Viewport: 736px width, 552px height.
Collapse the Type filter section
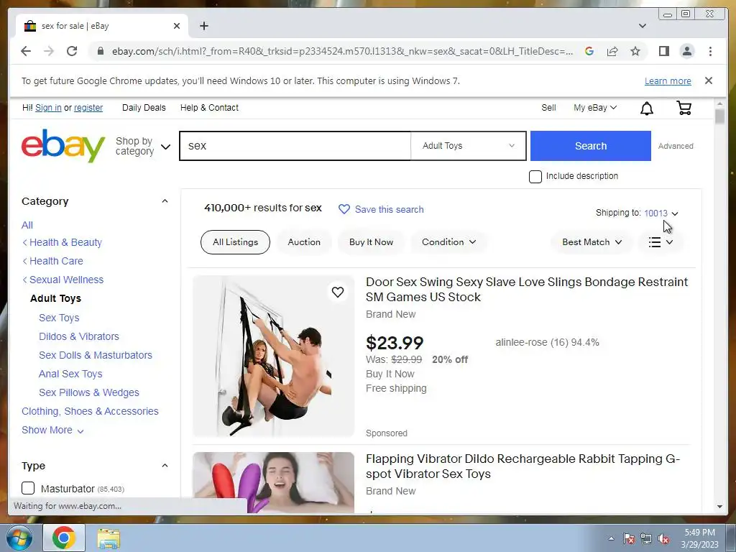click(165, 466)
